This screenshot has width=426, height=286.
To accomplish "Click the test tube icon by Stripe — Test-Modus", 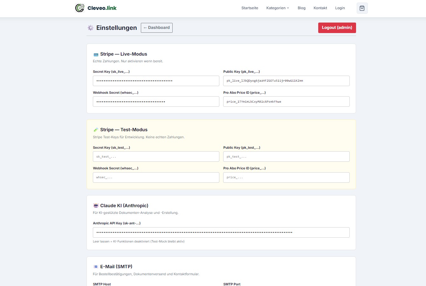I will [x=96, y=130].
